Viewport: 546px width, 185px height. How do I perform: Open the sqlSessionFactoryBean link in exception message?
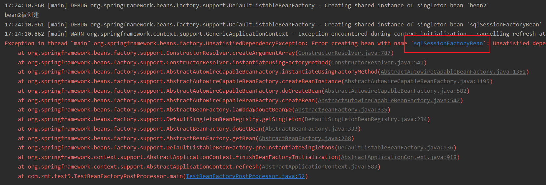[448, 44]
